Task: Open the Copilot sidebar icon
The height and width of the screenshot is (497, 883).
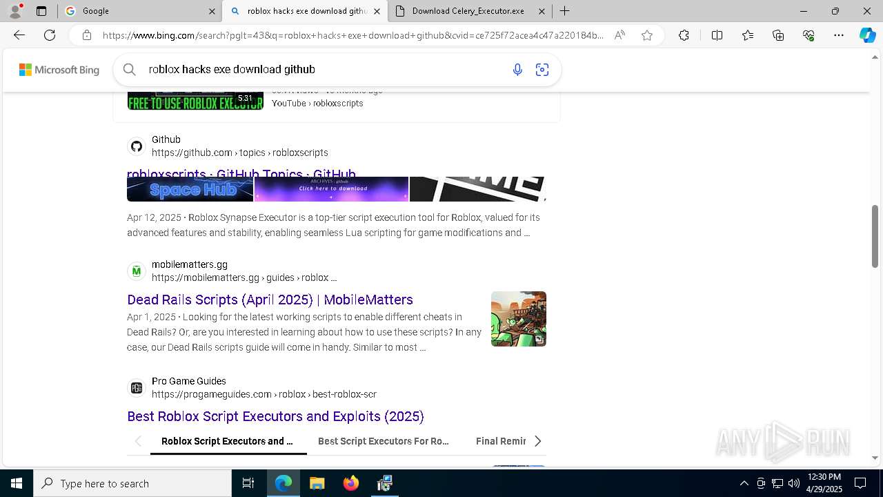Action: click(867, 35)
